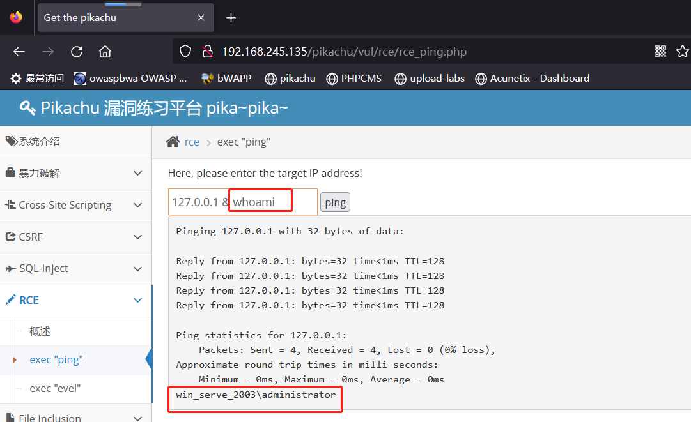The height and width of the screenshot is (422, 691).
Task: Click the CSRF share icon
Action: pyautogui.click(x=10, y=237)
